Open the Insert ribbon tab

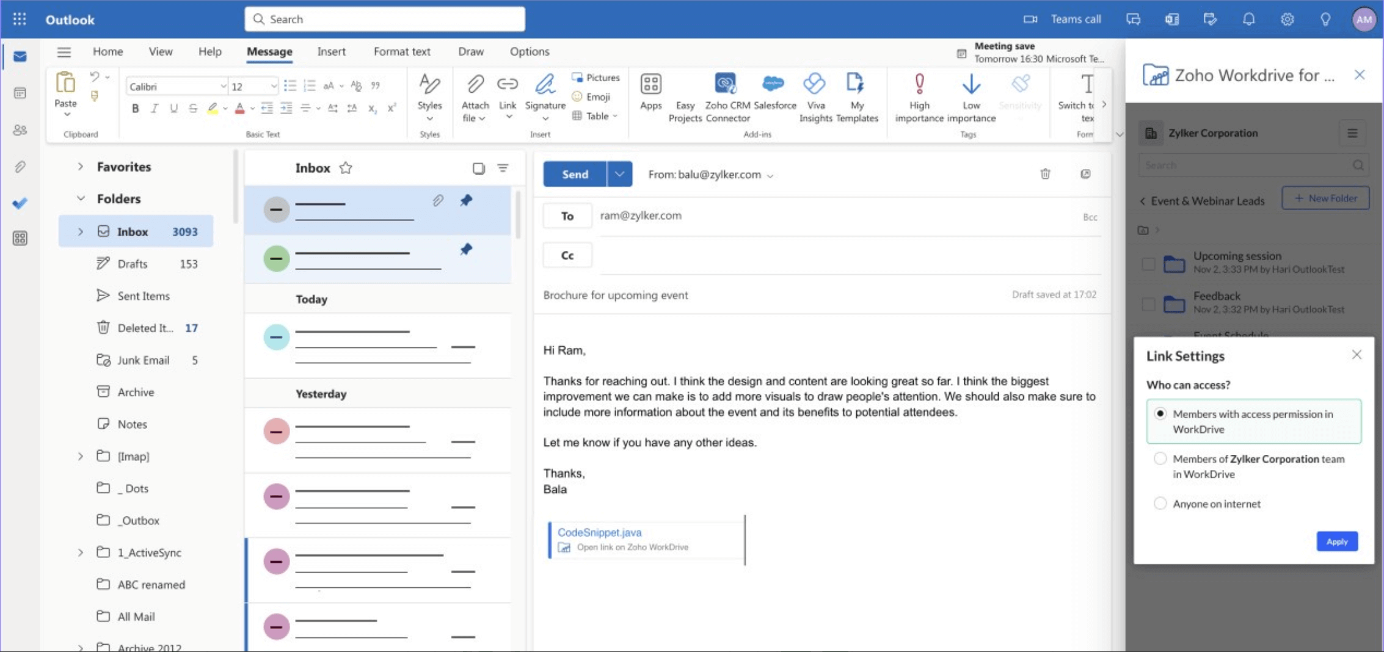click(331, 52)
